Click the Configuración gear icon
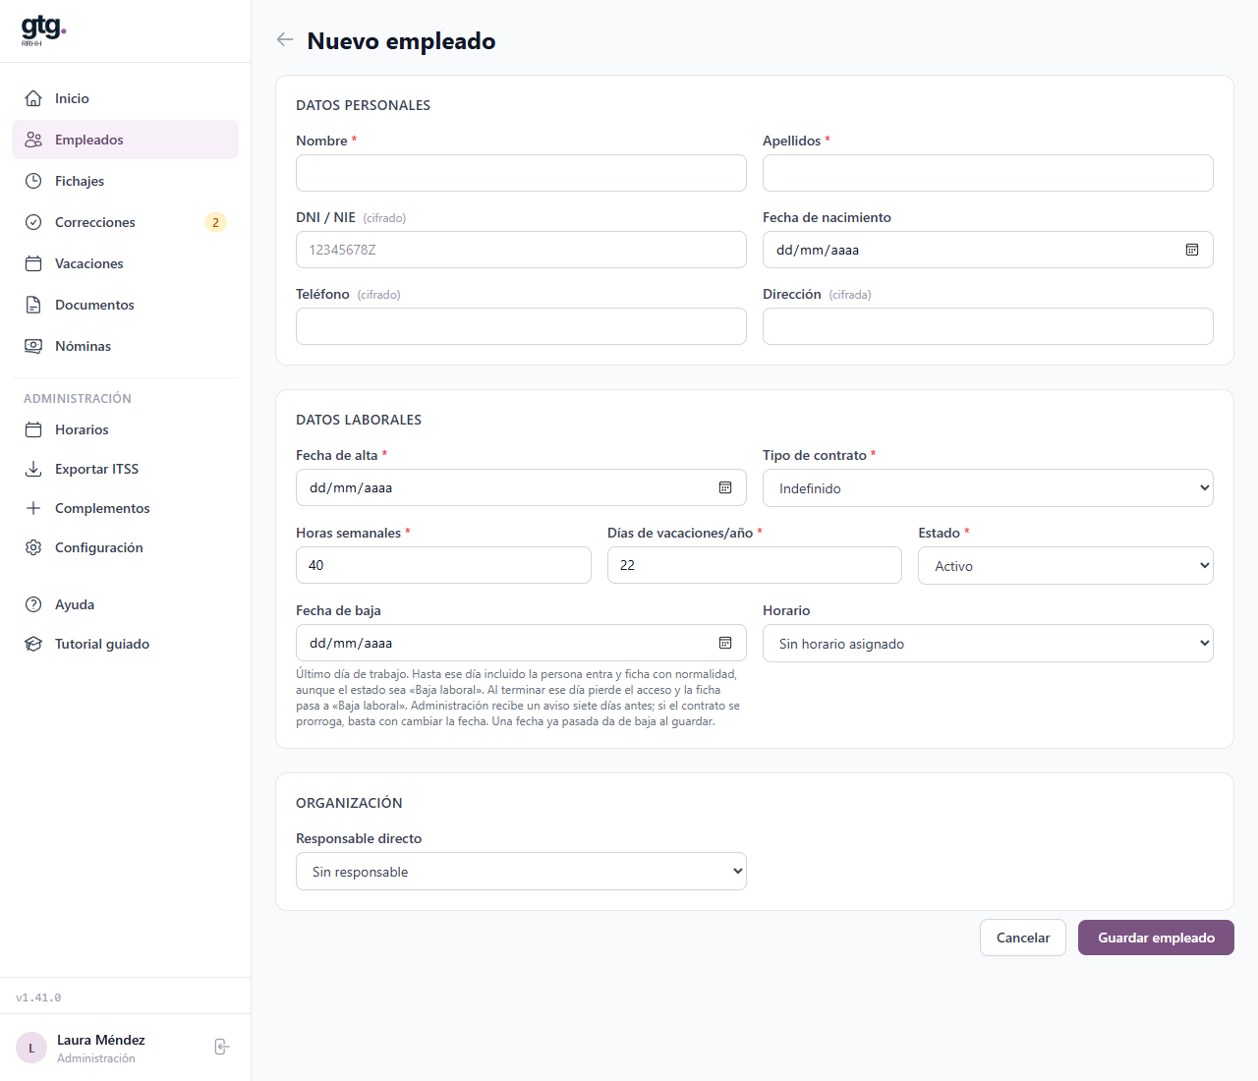 (x=33, y=547)
